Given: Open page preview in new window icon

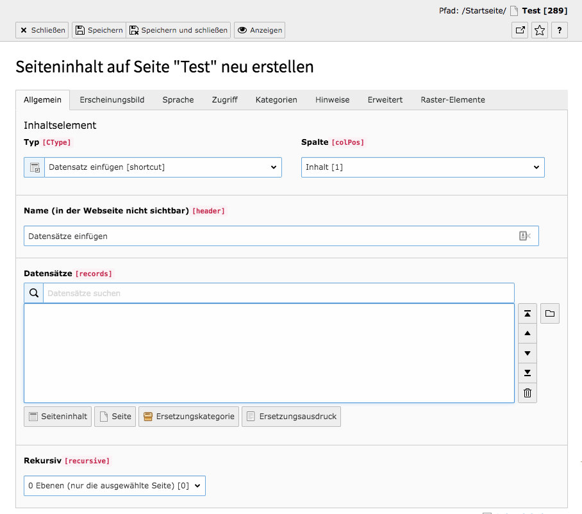Looking at the screenshot, I should point(519,29).
